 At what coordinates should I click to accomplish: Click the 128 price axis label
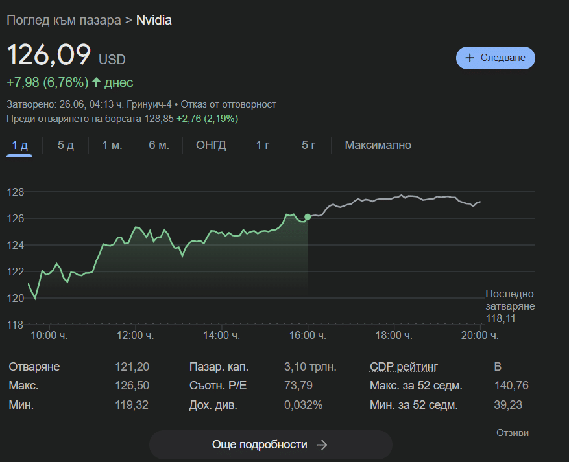tap(15, 192)
